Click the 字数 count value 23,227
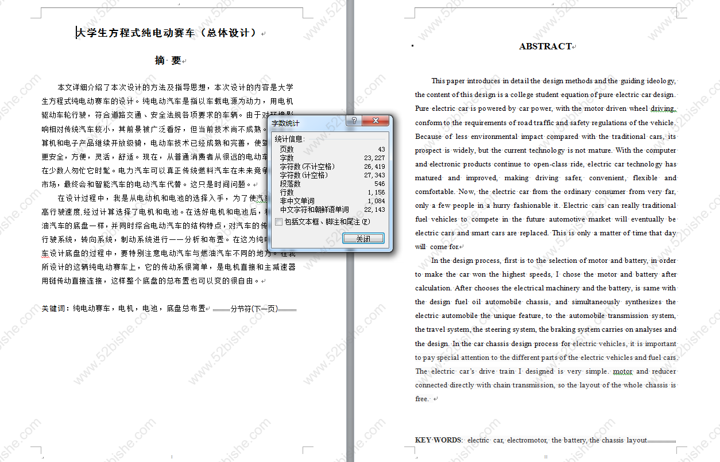The width and height of the screenshot is (720, 462). 374,158
